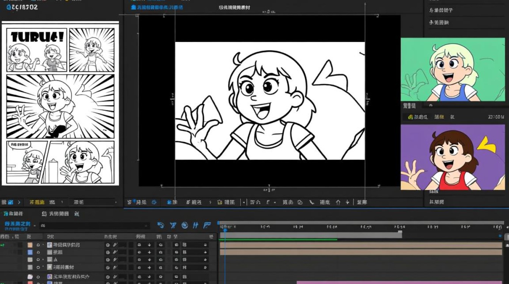Expand the chevron at the bottom of the left panel
Image resolution: width=509 pixels, height=284 pixels.
[x=19, y=203]
